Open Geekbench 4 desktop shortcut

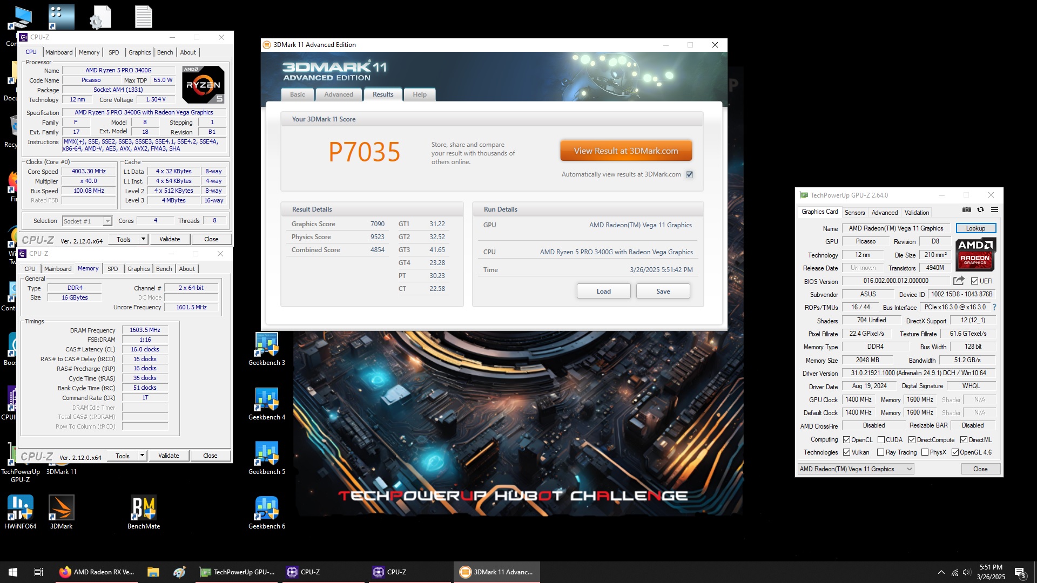(267, 404)
